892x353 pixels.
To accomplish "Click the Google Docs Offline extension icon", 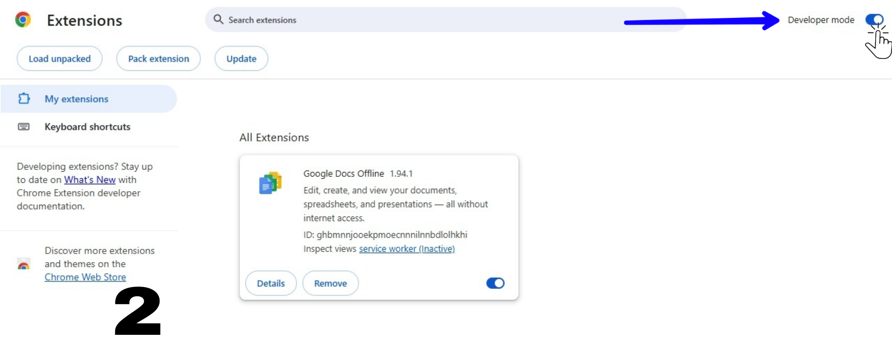I will tap(271, 183).
